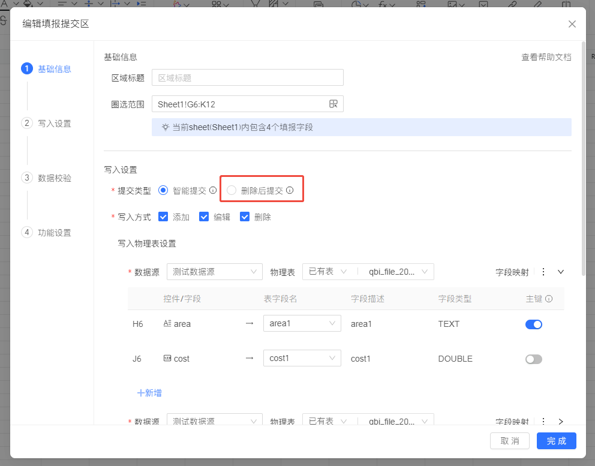The width and height of the screenshot is (595, 466).
Task: Click info icon next to 智能提交
Action: (213, 191)
